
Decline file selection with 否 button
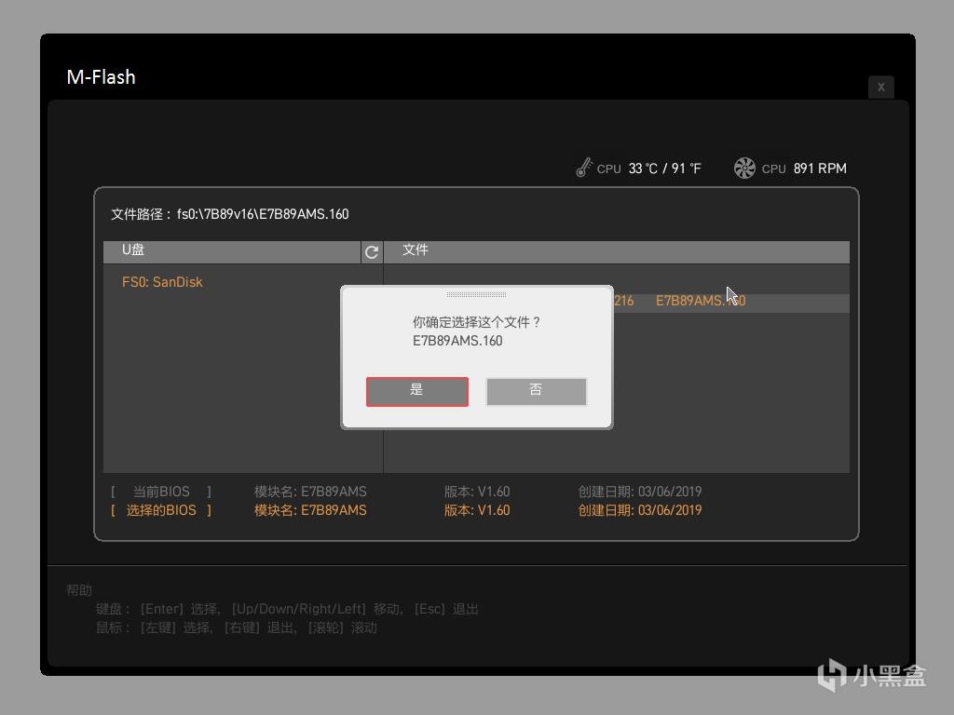pyautogui.click(x=536, y=391)
